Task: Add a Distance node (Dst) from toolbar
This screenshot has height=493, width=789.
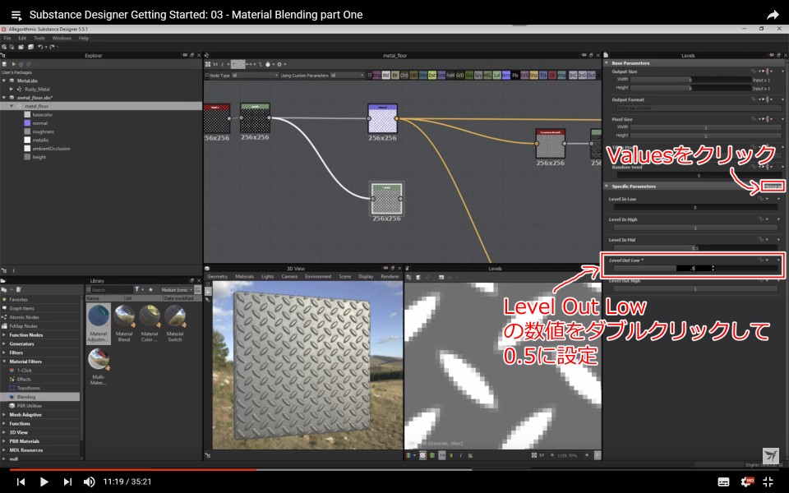Action: [432, 76]
